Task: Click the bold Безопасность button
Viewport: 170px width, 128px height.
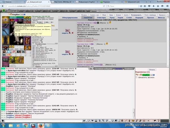Action: (136, 15)
